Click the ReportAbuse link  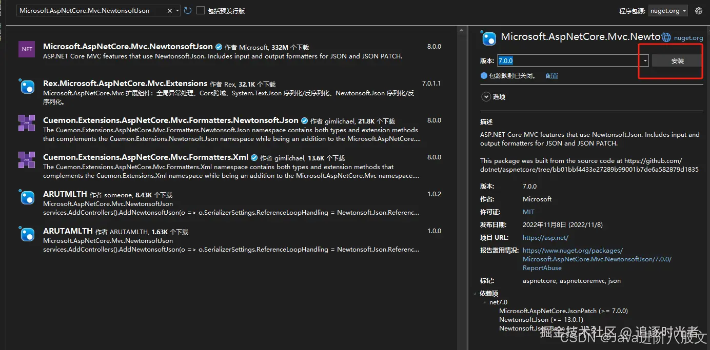click(x=542, y=267)
